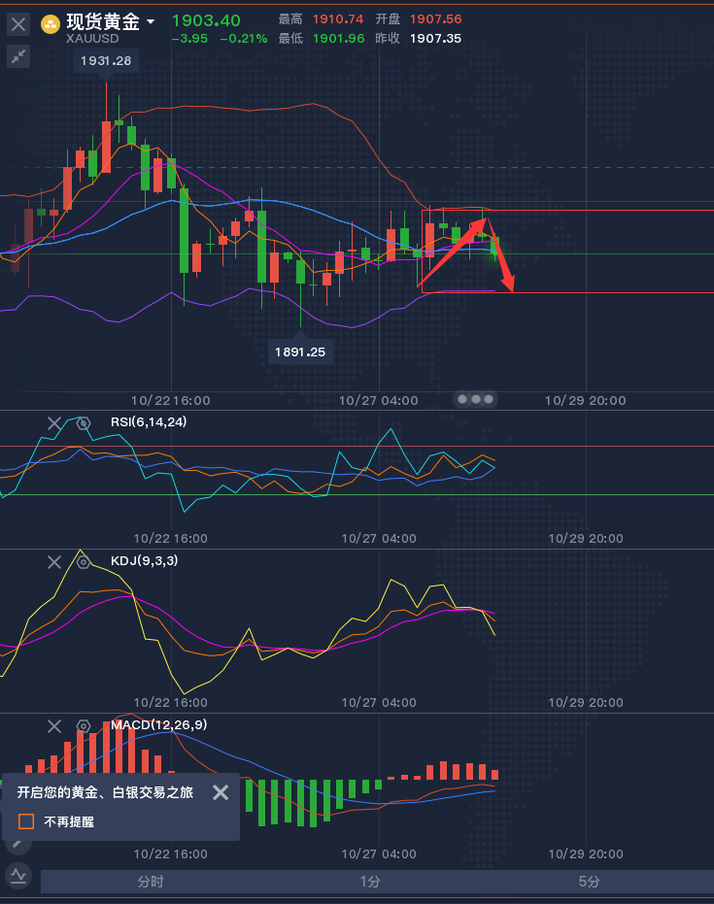This screenshot has height=904, width=714.
Task: Remove the RSI indicator panel
Action: click(54, 423)
